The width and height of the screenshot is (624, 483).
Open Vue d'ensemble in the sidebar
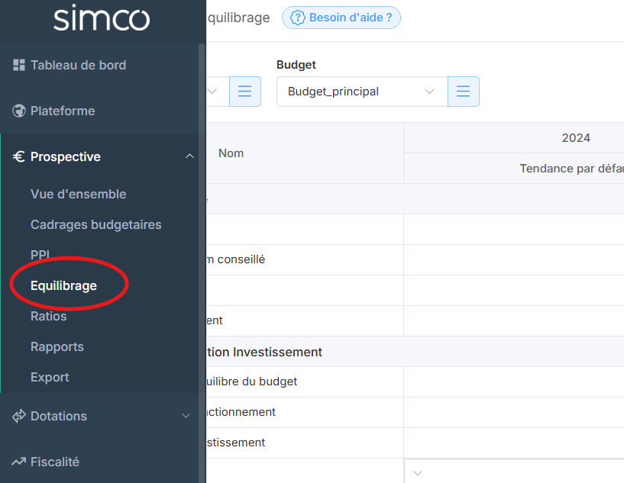click(78, 194)
